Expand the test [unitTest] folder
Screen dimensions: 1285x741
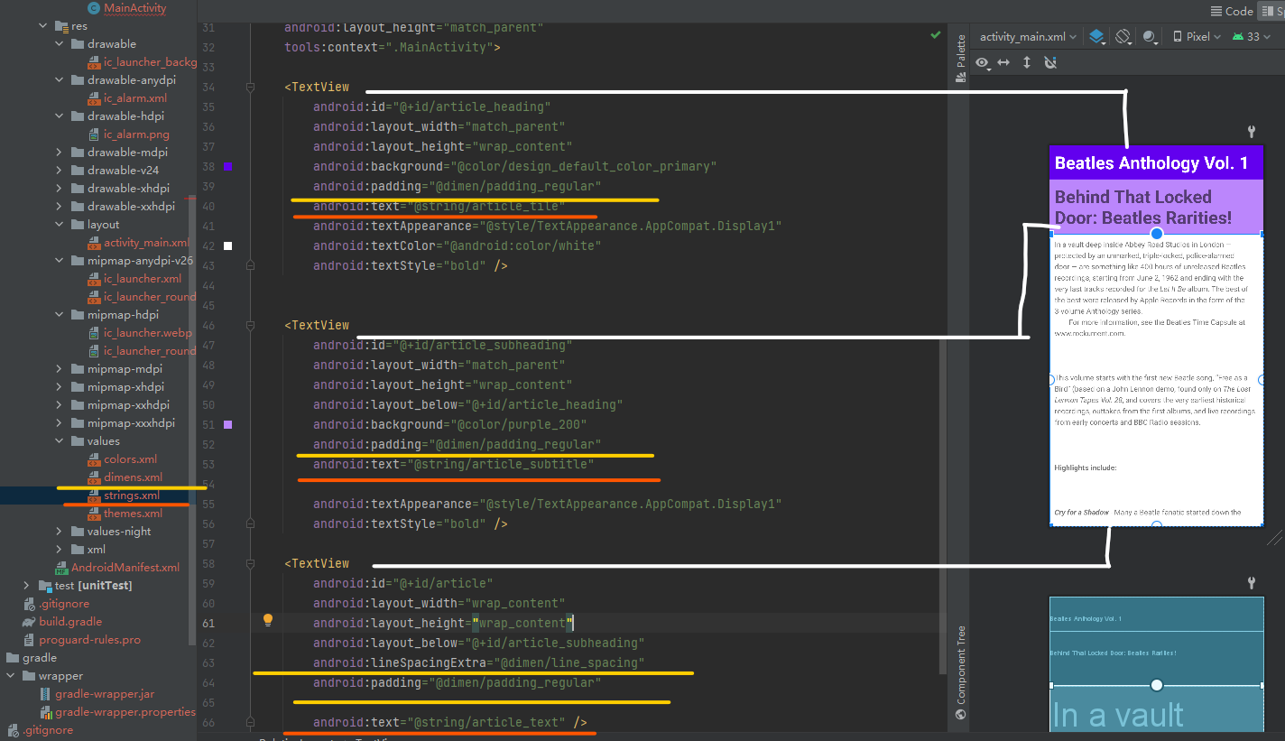[x=26, y=586]
